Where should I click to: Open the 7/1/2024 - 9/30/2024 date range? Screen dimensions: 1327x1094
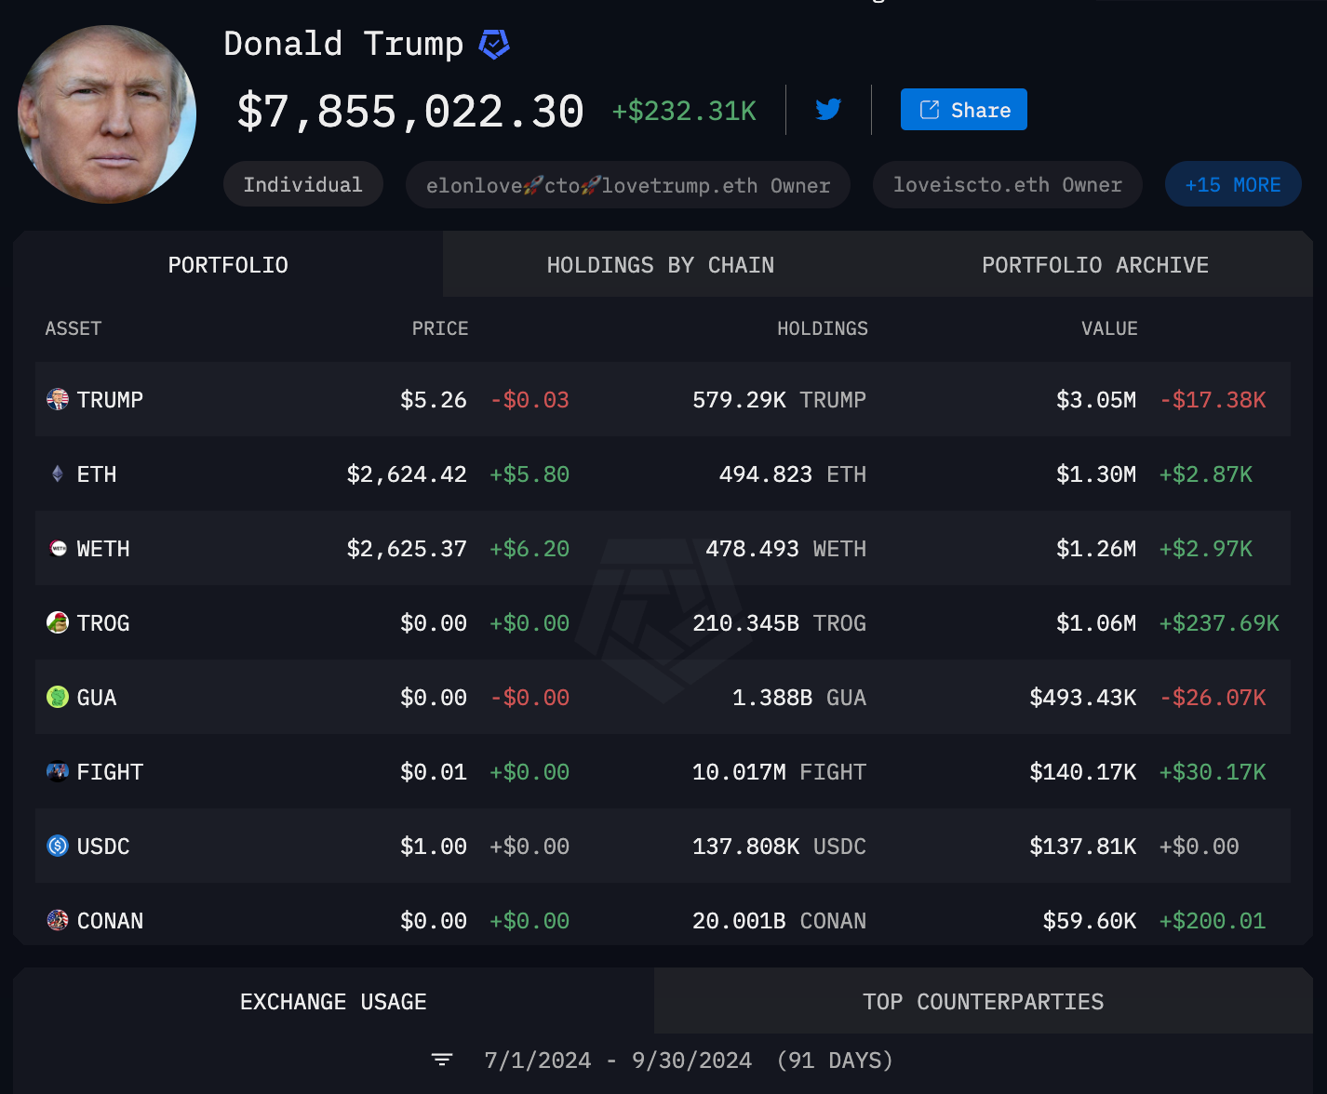pyautogui.click(x=689, y=1061)
